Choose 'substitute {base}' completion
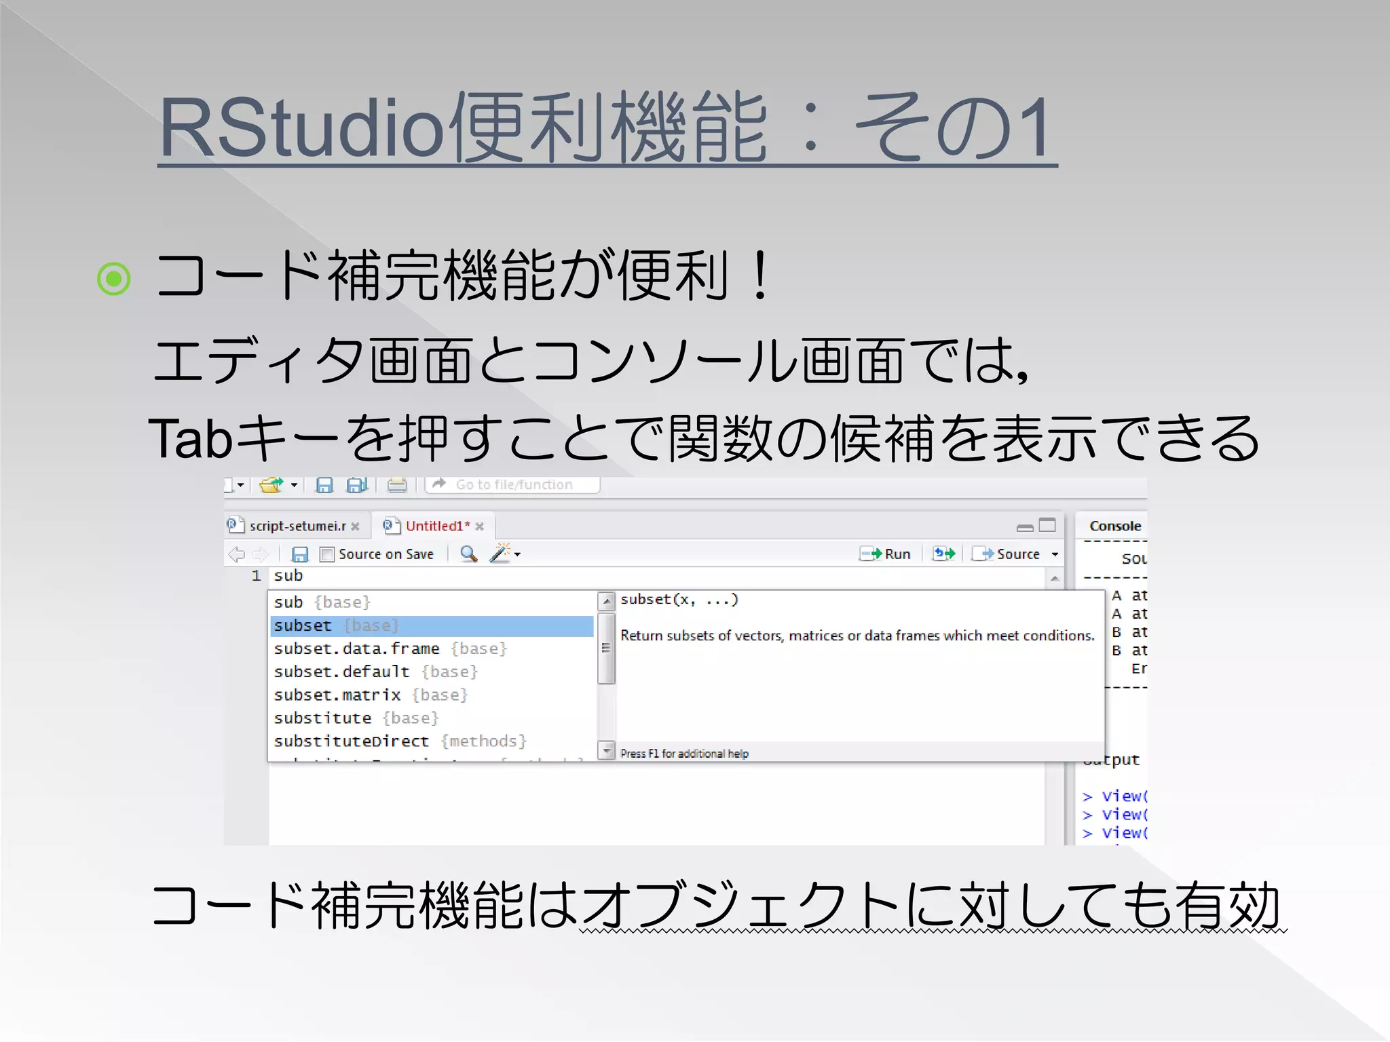1390x1042 pixels. tap(432, 718)
